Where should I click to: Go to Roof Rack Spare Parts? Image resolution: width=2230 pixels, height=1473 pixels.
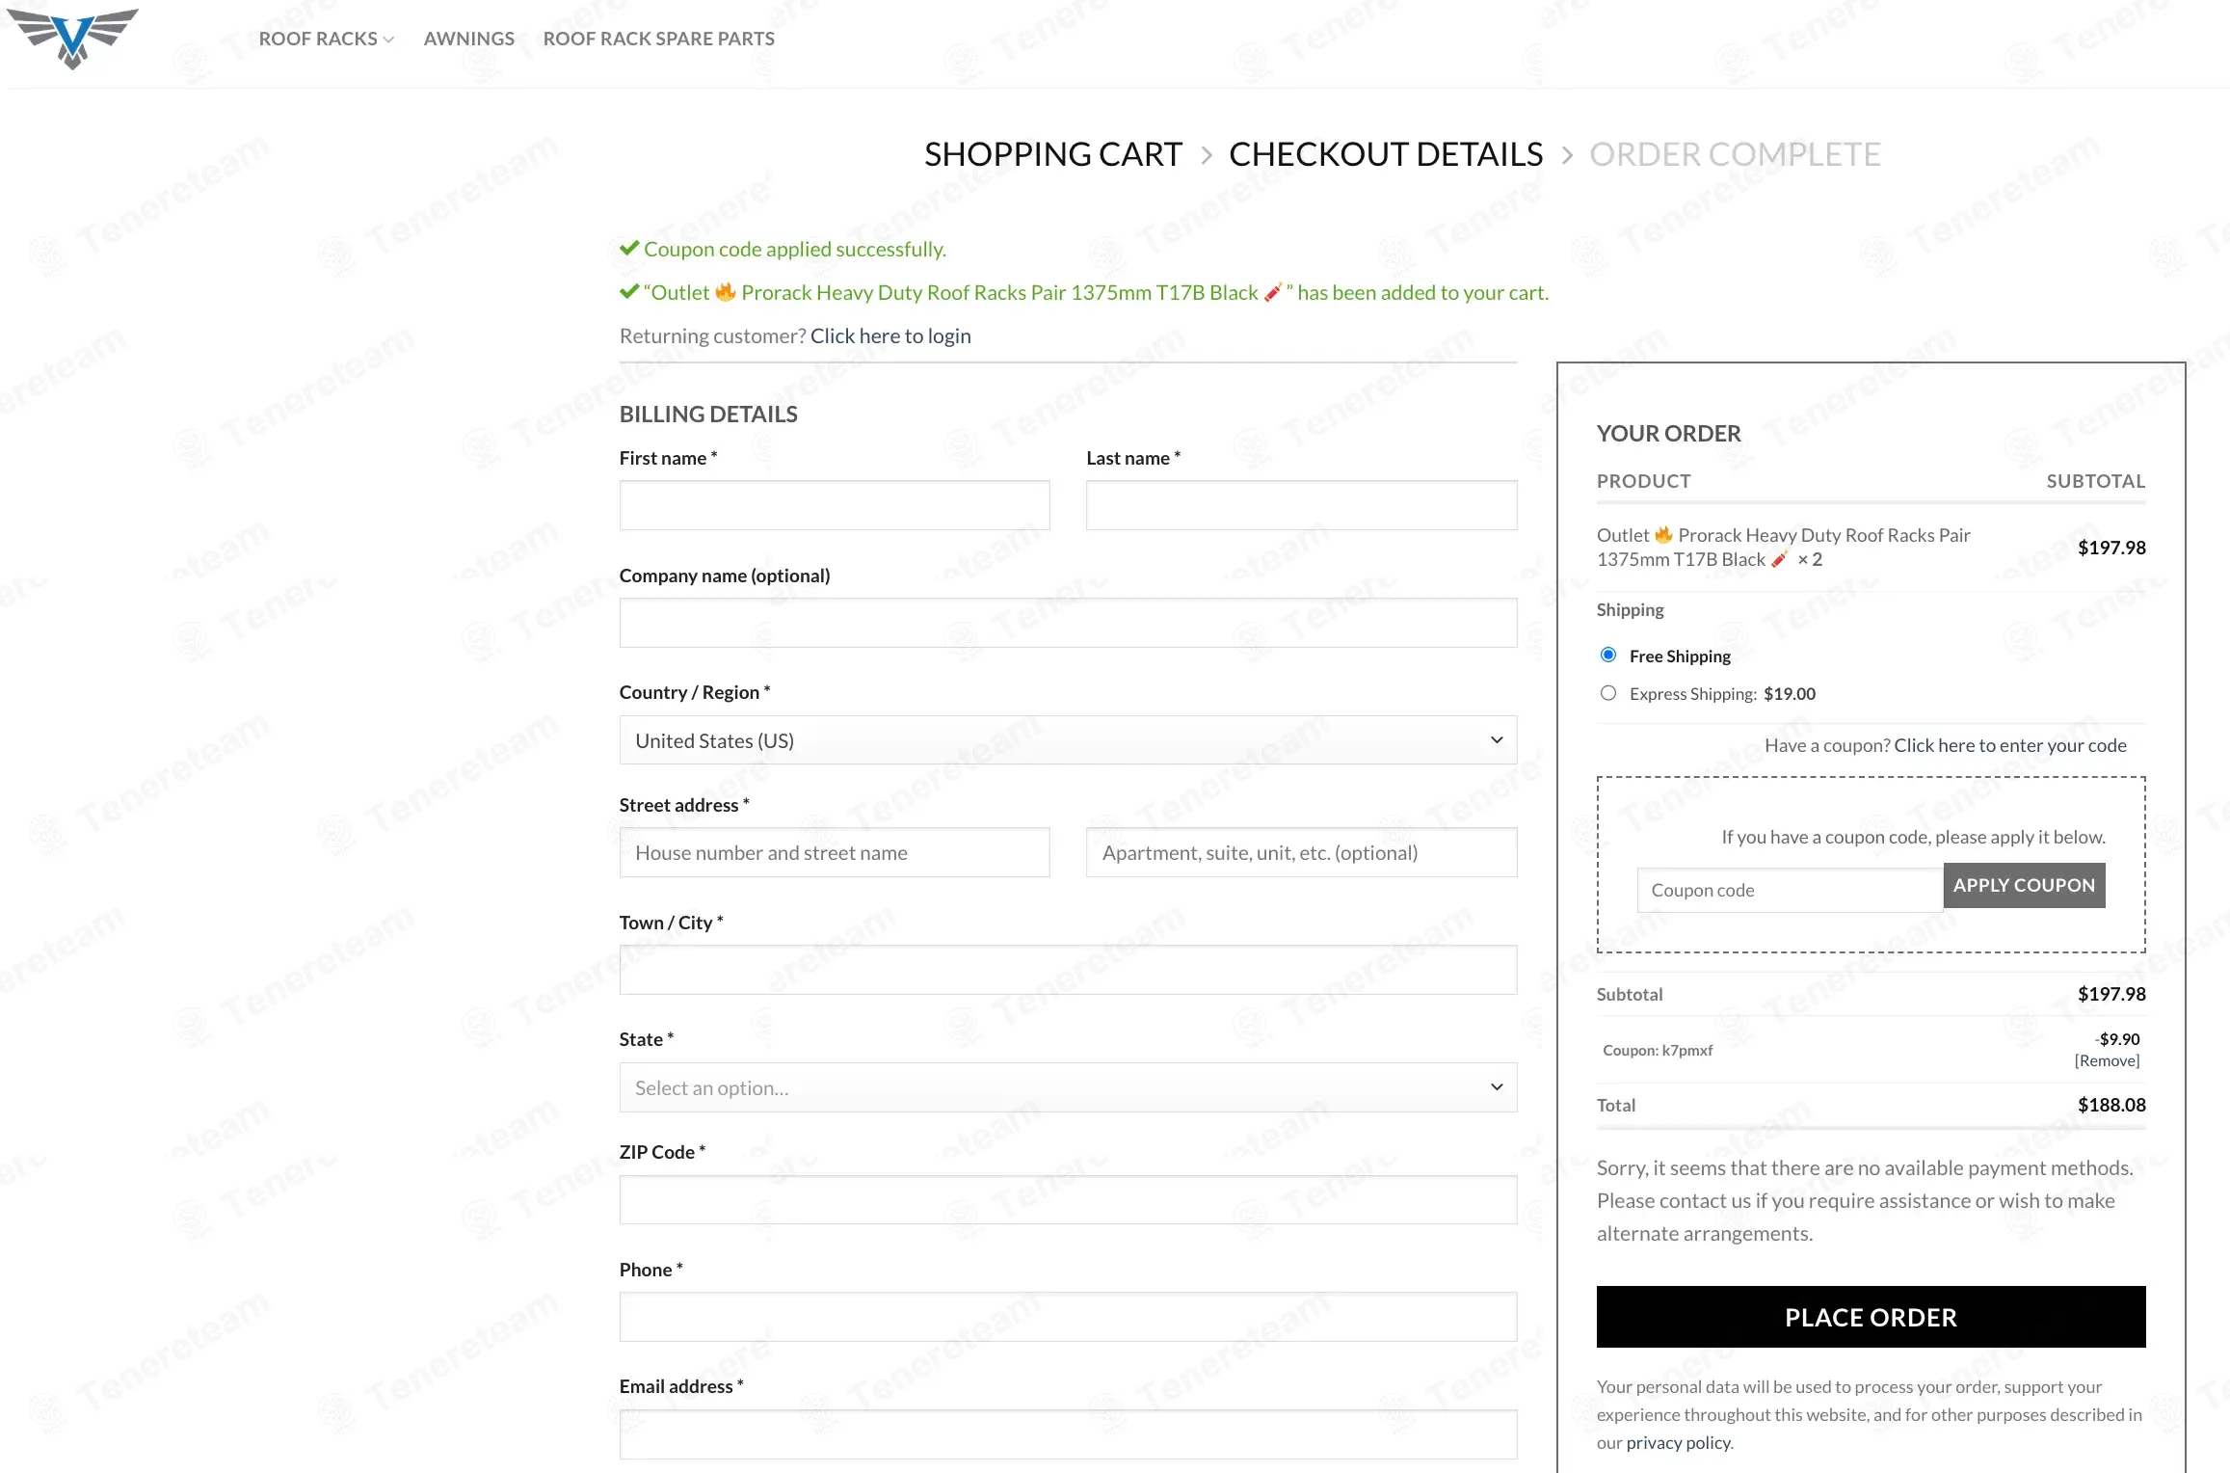pyautogui.click(x=658, y=39)
